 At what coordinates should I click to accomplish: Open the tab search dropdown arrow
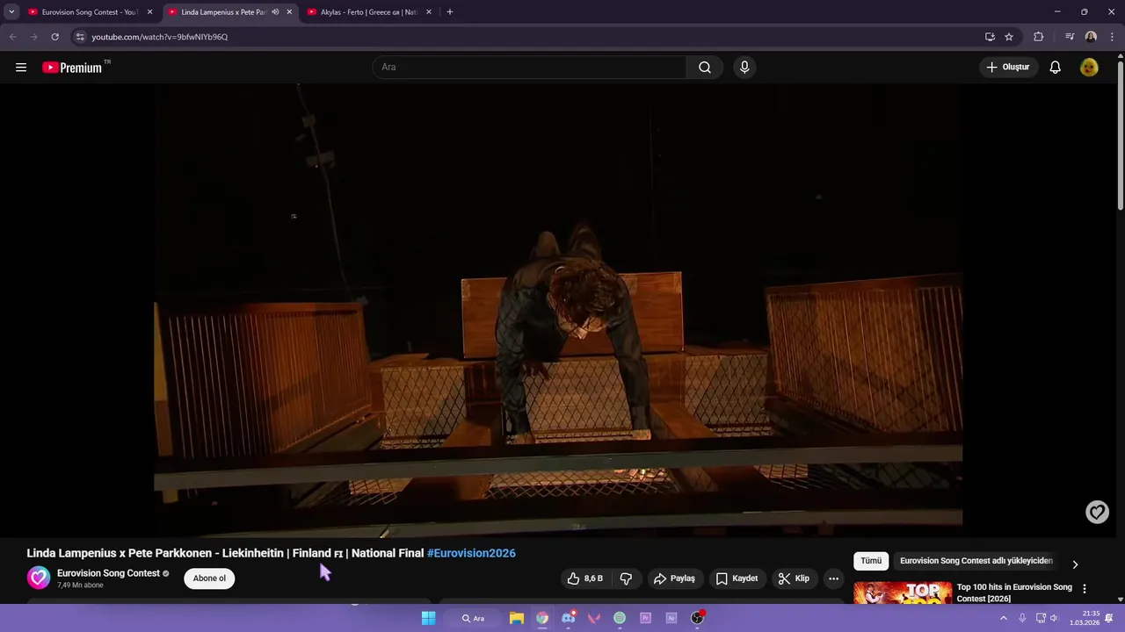[11, 12]
